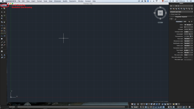
Task: Open the annotation scale 1:1 dropdown
Action: point(180,107)
